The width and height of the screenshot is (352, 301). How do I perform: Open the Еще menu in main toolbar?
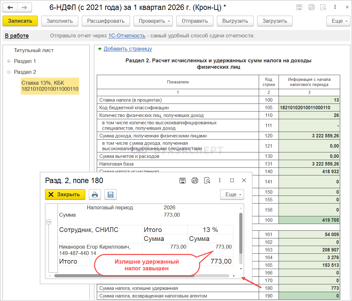click(x=339, y=21)
